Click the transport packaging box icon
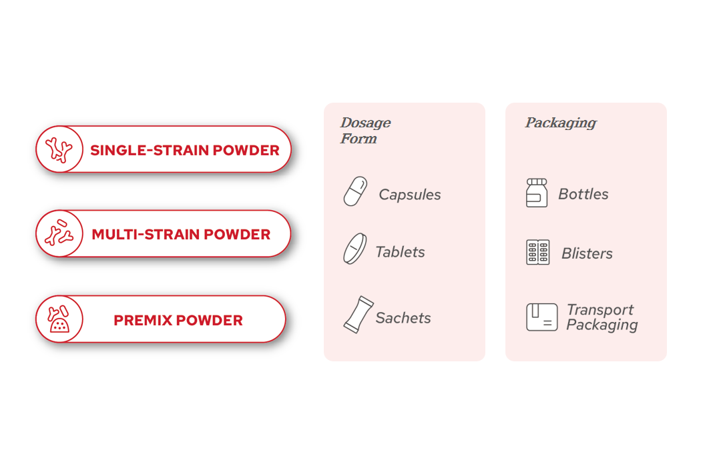717x450 pixels. 541,317
